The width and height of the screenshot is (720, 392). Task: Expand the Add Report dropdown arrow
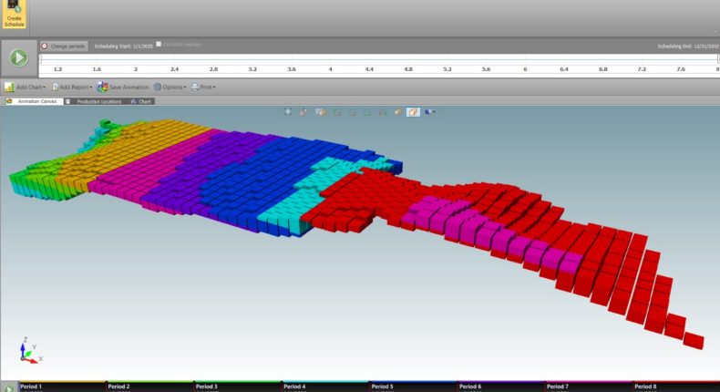[x=91, y=88]
